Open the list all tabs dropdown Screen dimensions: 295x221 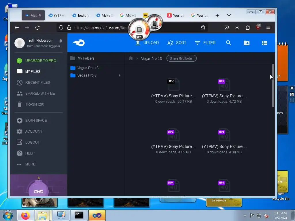229,15
